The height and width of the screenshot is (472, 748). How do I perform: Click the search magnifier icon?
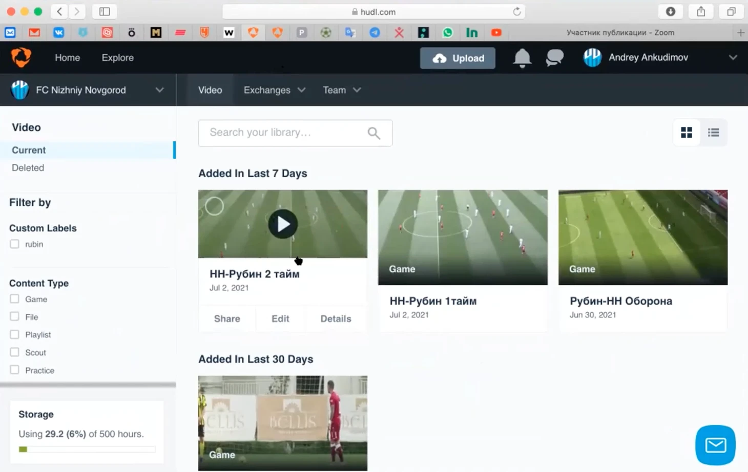(373, 133)
